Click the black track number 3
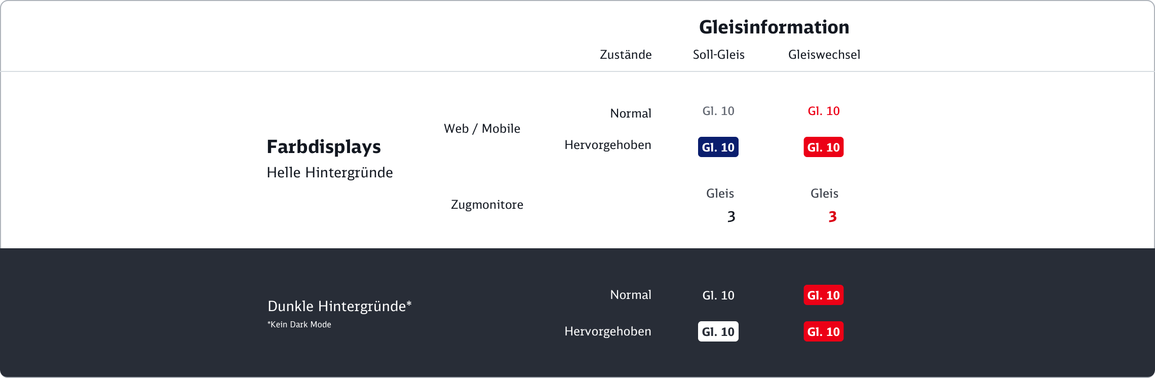The width and height of the screenshot is (1155, 378). click(731, 217)
